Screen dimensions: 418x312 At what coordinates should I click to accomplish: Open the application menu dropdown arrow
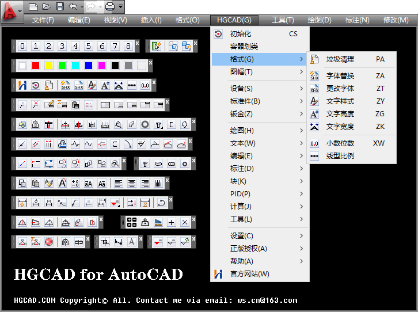[20, 12]
